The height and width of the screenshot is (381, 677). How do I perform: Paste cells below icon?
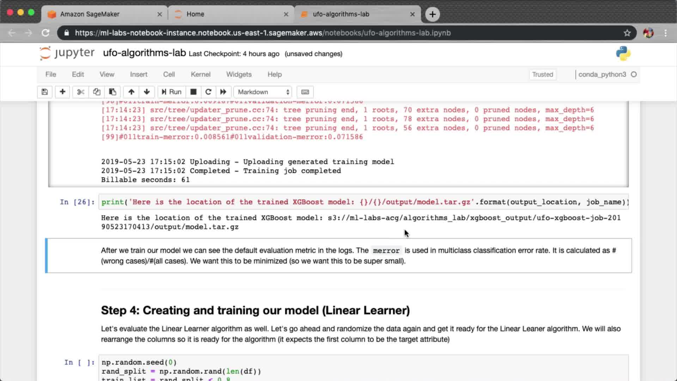click(112, 92)
